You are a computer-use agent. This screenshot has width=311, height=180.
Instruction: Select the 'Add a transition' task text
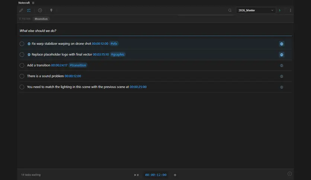pos(38,65)
